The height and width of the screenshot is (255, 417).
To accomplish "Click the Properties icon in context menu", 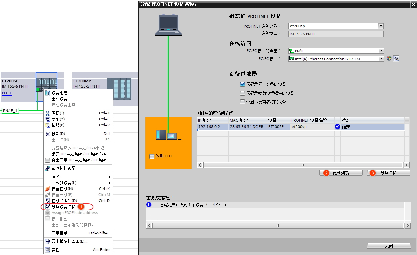I will pos(48,250).
